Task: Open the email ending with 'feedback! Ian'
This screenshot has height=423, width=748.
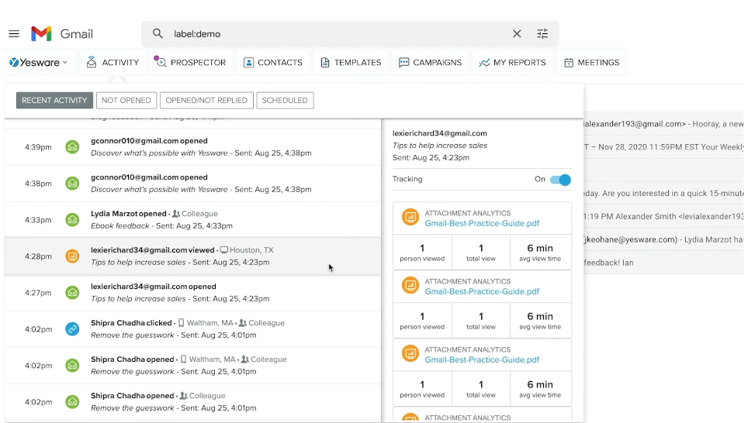Action: pyautogui.click(x=663, y=263)
